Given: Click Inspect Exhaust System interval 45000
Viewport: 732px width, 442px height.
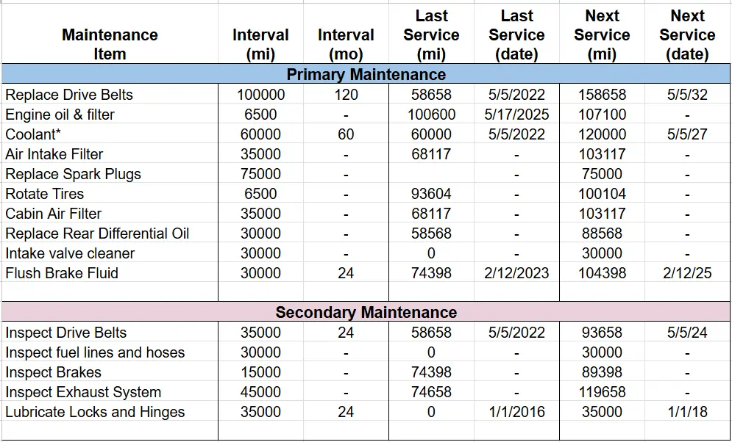Looking at the screenshot, I should [x=260, y=392].
